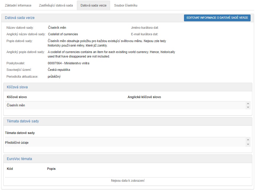Collapse the Klíčová slova panel header
This screenshot has width=255, height=190.
[17, 87]
